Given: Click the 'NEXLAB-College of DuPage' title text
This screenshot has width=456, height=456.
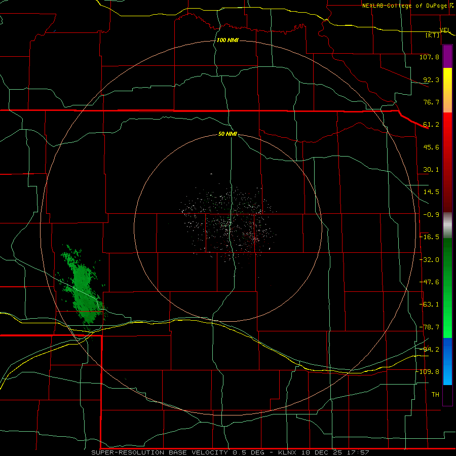Looking at the screenshot, I should pos(404,6).
